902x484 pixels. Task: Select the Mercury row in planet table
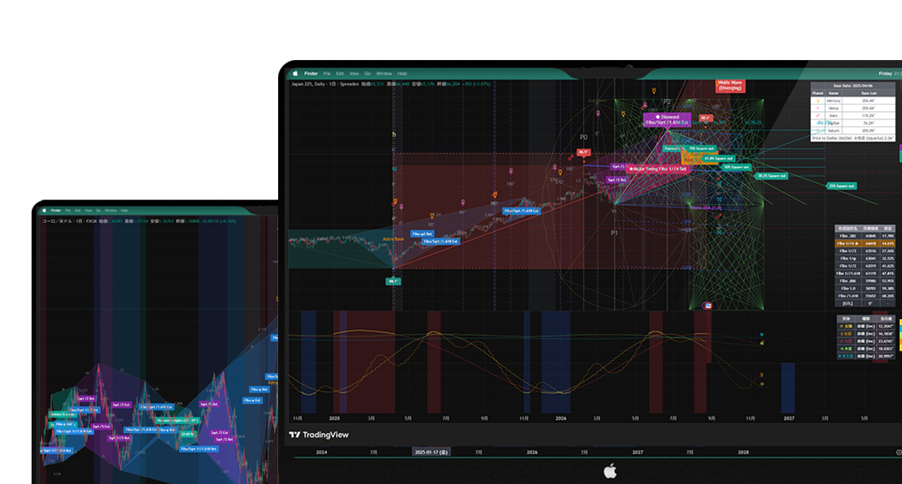pos(853,101)
